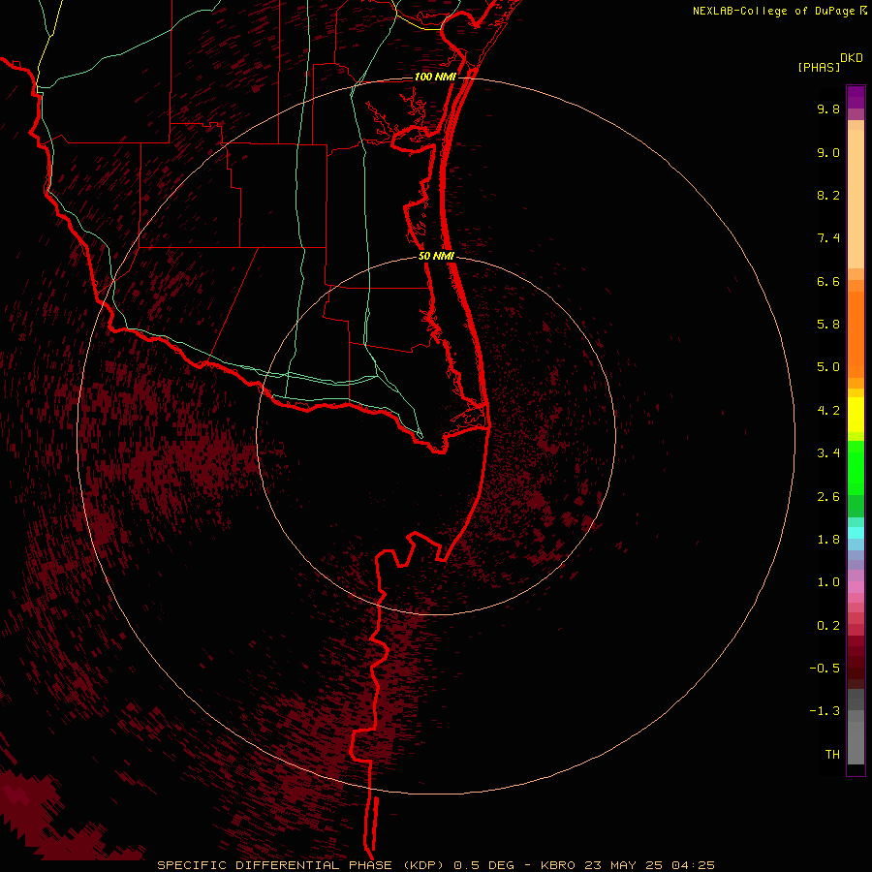Image resolution: width=872 pixels, height=872 pixels.
Task: Click SPECIFIC DIFFERENTIAL PHASE caption text
Action: click(x=275, y=865)
